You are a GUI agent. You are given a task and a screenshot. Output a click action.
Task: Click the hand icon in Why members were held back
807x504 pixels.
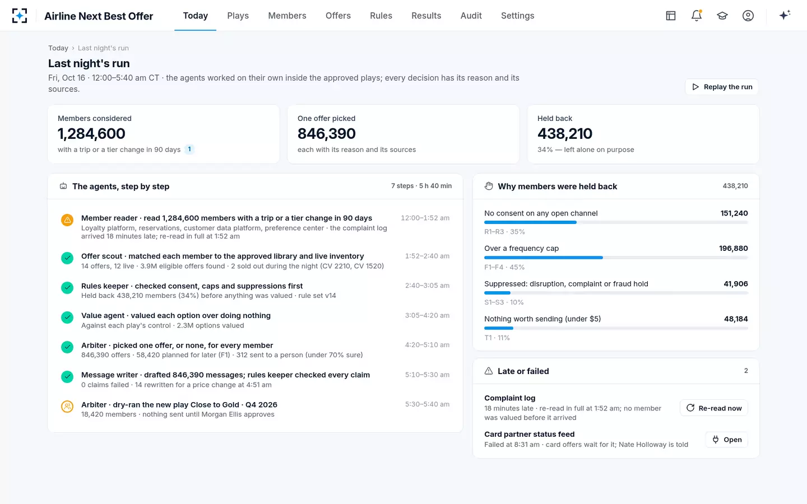point(489,186)
